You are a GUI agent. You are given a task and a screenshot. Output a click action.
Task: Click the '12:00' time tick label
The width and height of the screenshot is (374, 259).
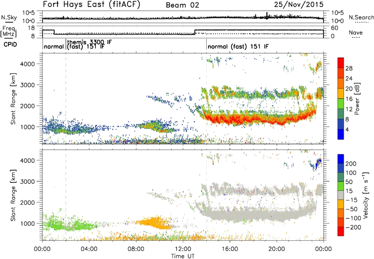(183, 249)
